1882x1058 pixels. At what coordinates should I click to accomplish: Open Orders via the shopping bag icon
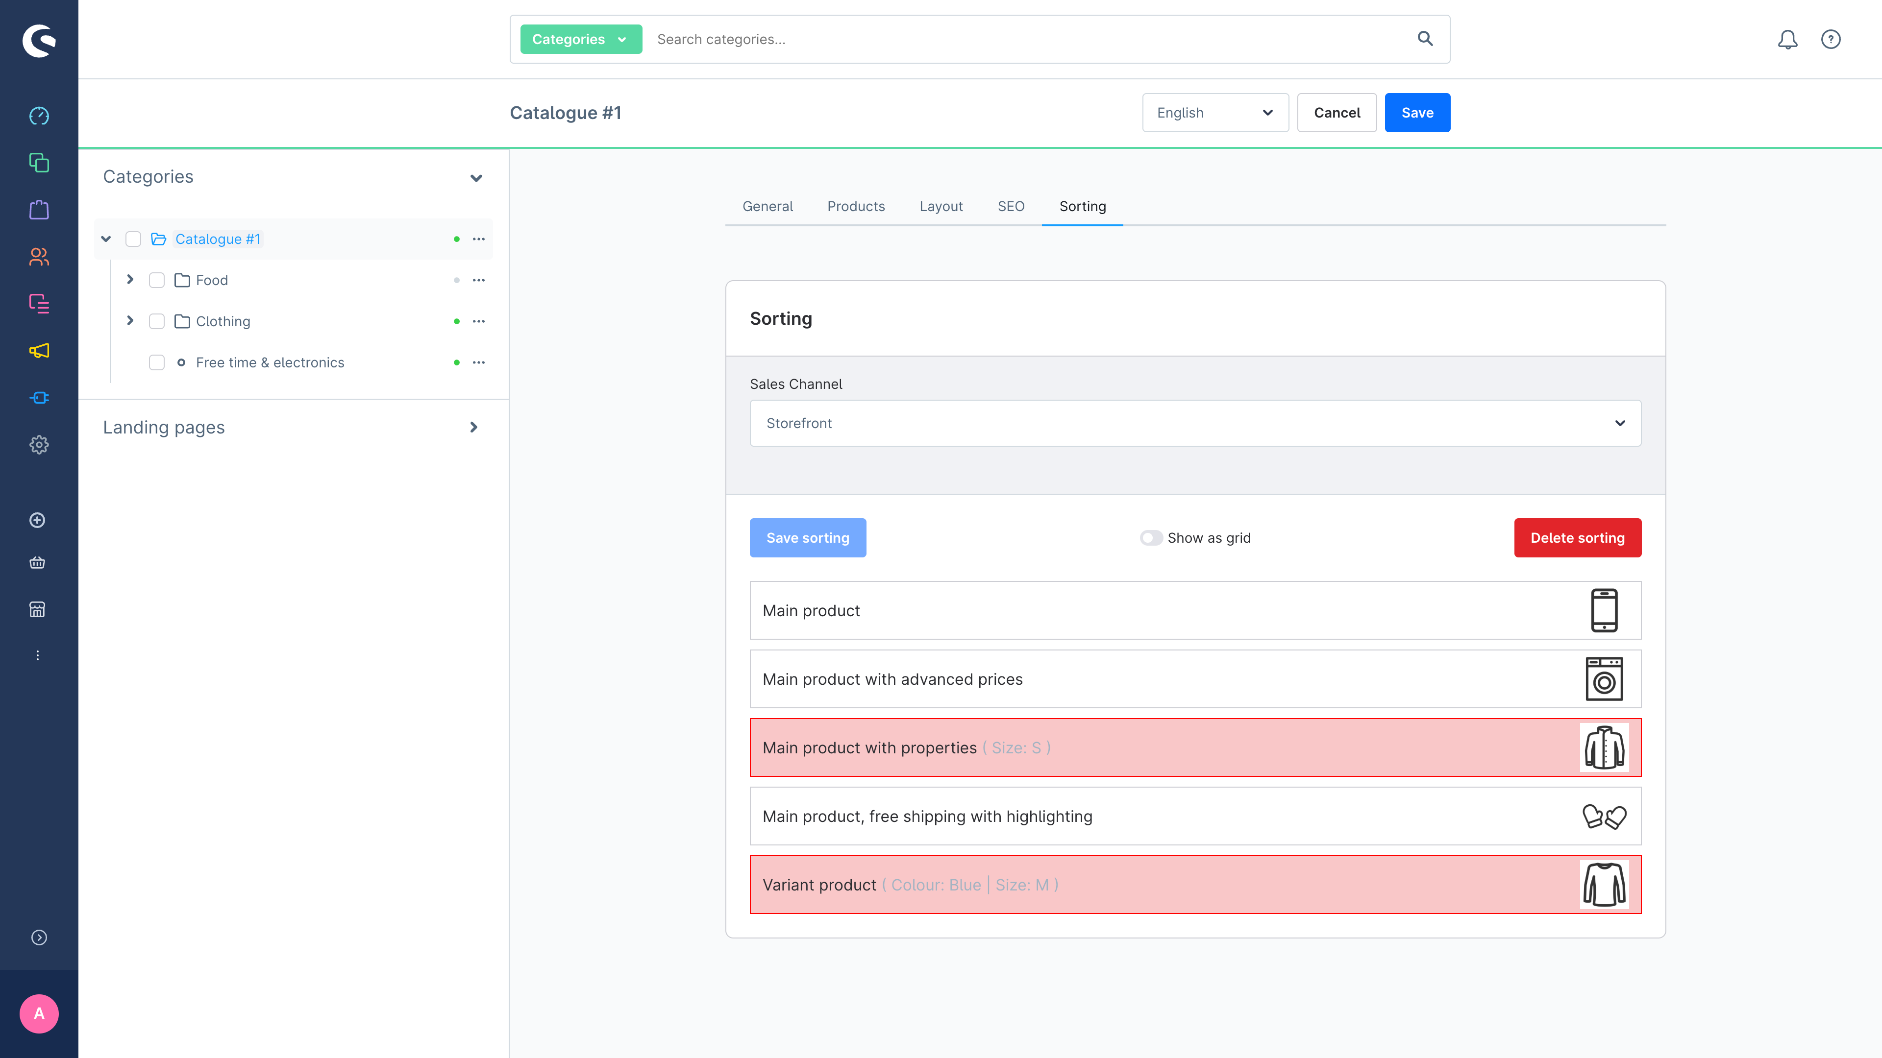38,210
